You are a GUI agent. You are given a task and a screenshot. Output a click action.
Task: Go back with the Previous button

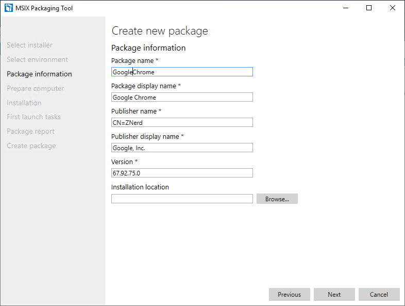289,294
